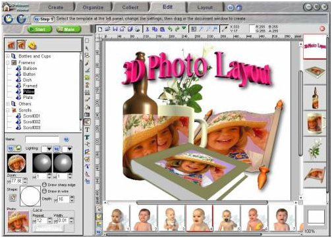Select the pointer arrow tool in vertical toolbar
This screenshot has height=238, width=332.
[87, 48]
